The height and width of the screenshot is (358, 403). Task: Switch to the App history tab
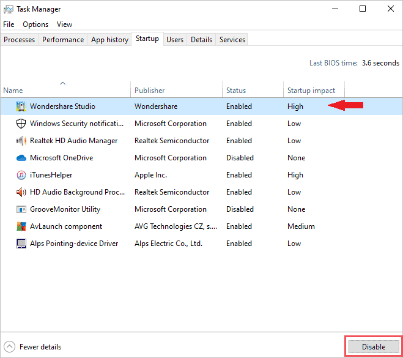(109, 40)
